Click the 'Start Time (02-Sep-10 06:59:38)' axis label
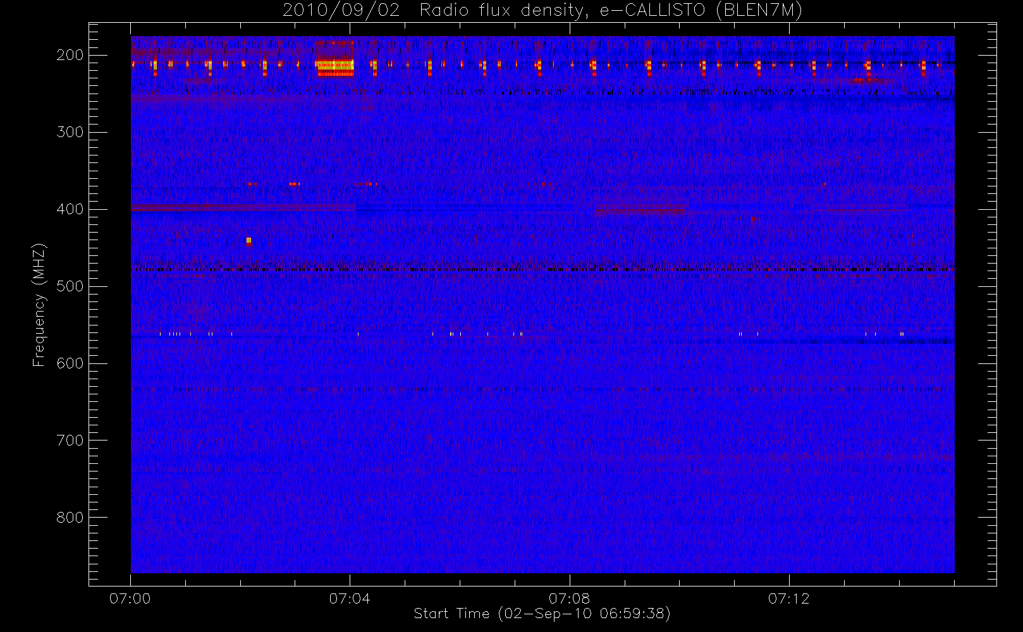 (x=542, y=614)
